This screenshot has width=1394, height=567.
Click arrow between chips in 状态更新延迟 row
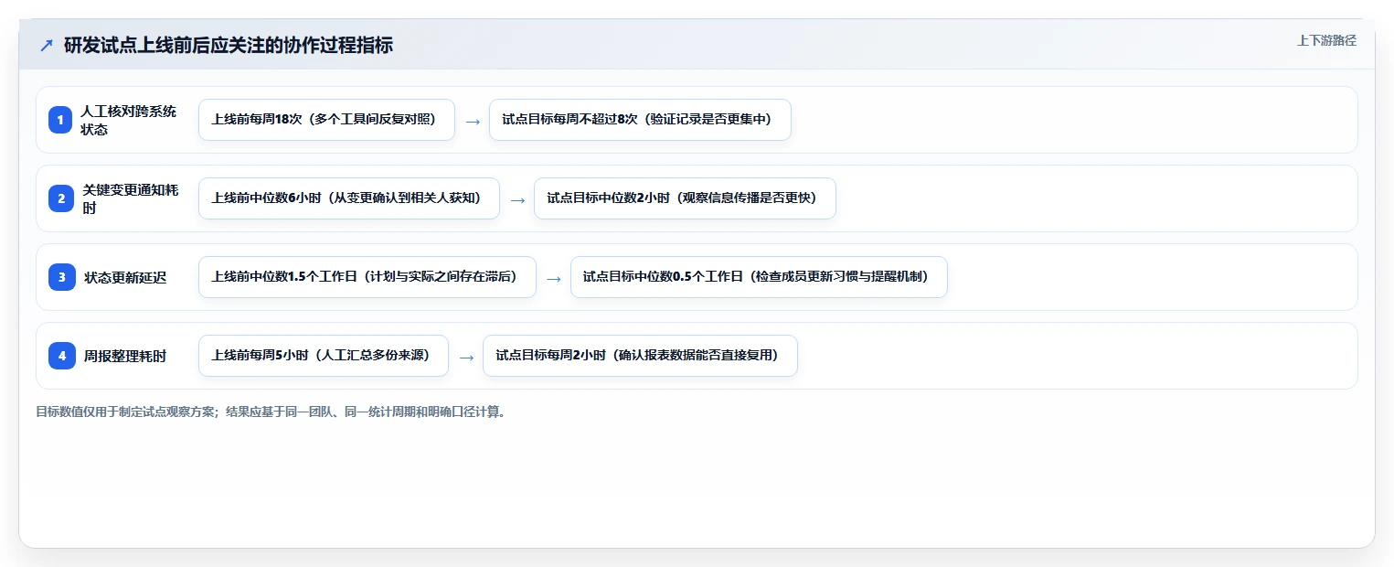point(553,278)
